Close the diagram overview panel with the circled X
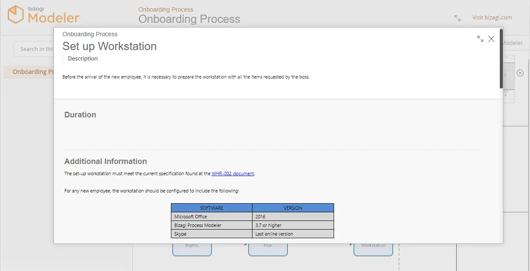Viewport: 530px width, 271px height. (520, 73)
